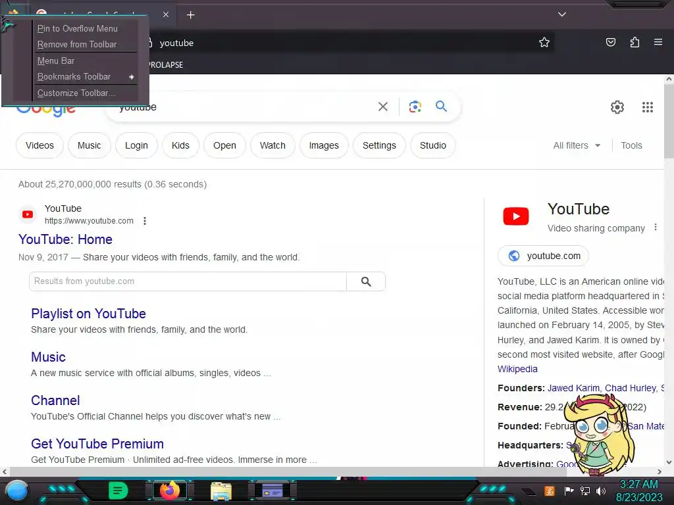Submit search with magnifier icon

[x=441, y=106]
